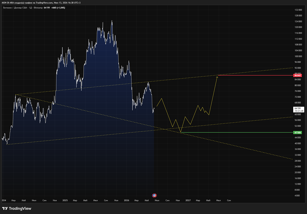
Task: Click the MON-DI-ARA author caption text
Action: (x=41, y=3)
